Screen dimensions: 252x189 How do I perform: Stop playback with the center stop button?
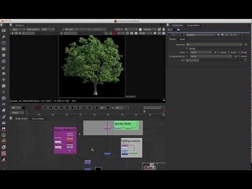[67, 108]
